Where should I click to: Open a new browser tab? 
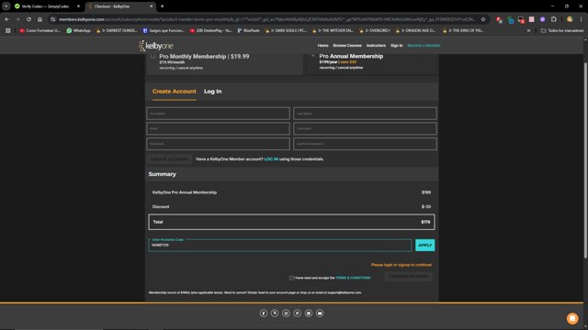point(162,6)
